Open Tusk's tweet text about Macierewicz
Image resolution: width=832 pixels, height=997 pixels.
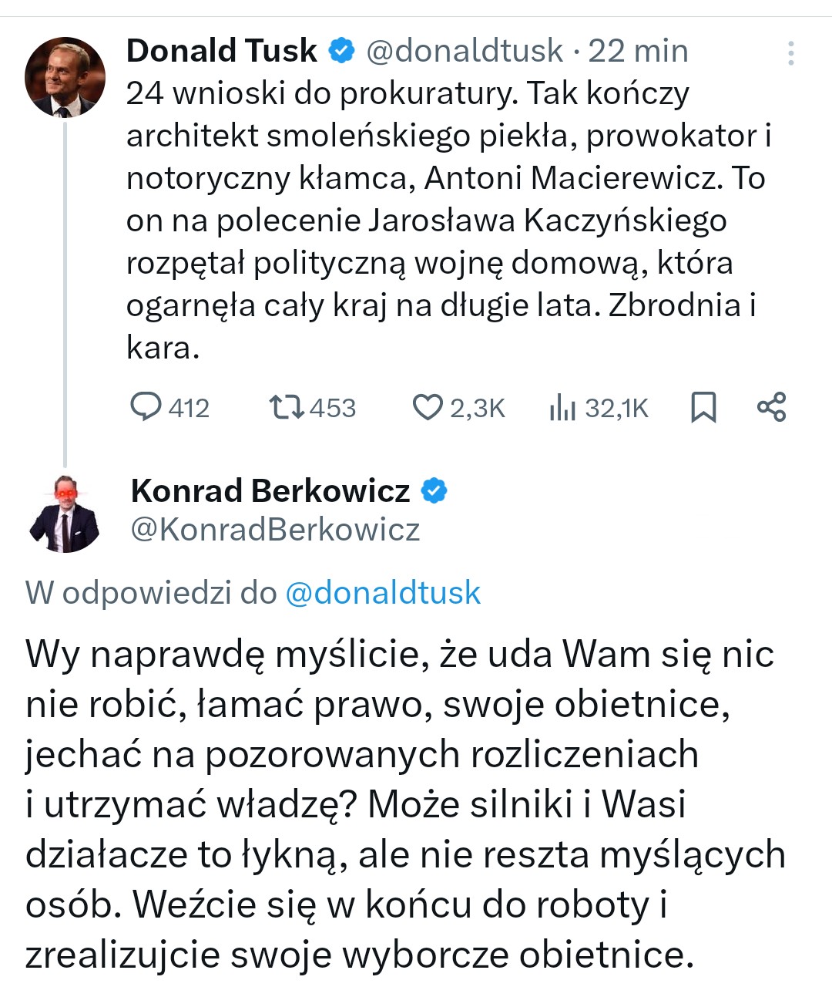tap(447, 220)
